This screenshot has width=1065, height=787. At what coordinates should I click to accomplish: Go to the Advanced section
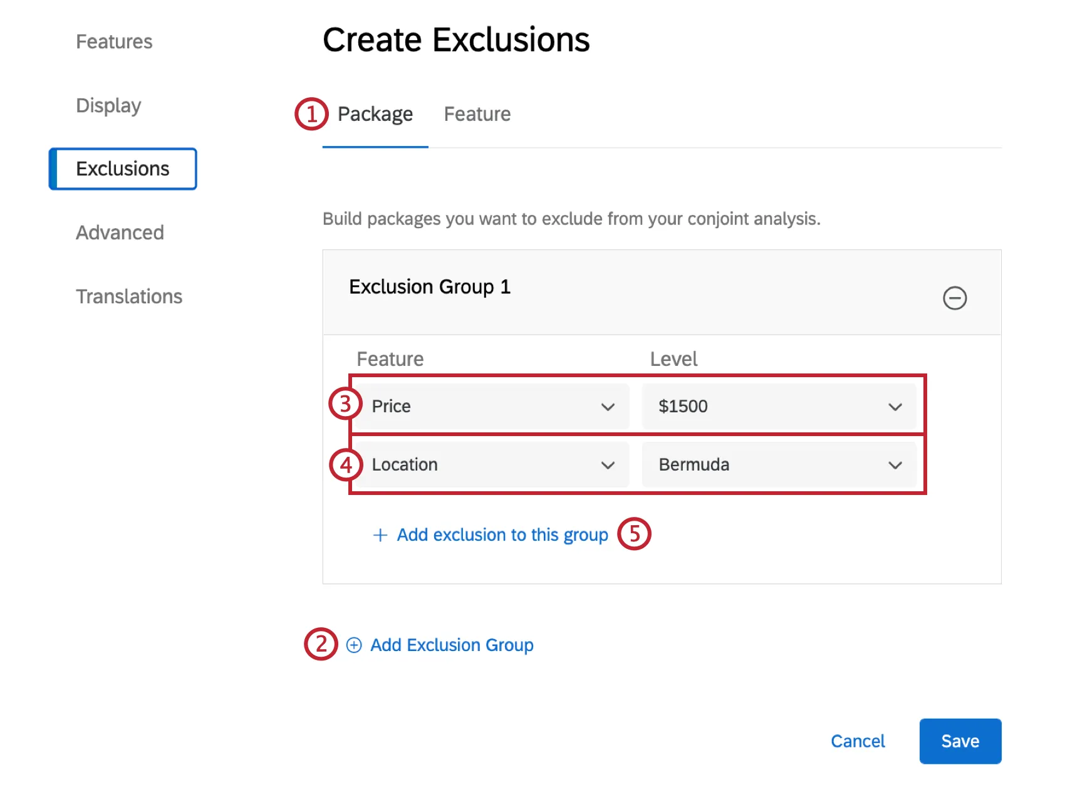(120, 232)
